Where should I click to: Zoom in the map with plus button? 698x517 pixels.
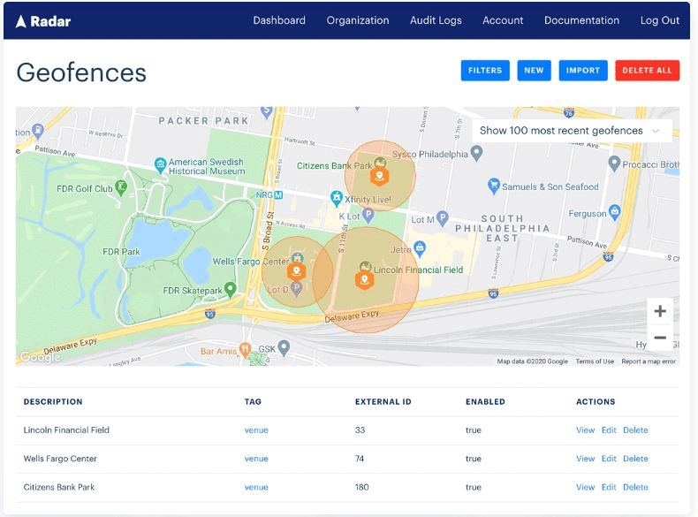(x=660, y=311)
